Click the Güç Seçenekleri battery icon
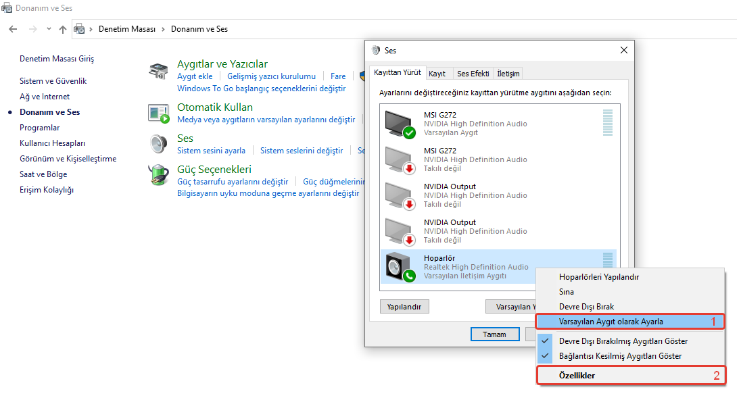The width and height of the screenshot is (741, 400). click(x=158, y=175)
